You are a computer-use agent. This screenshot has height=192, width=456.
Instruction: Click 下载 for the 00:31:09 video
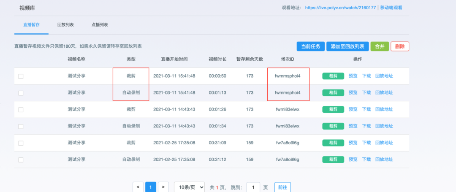[x=366, y=143]
